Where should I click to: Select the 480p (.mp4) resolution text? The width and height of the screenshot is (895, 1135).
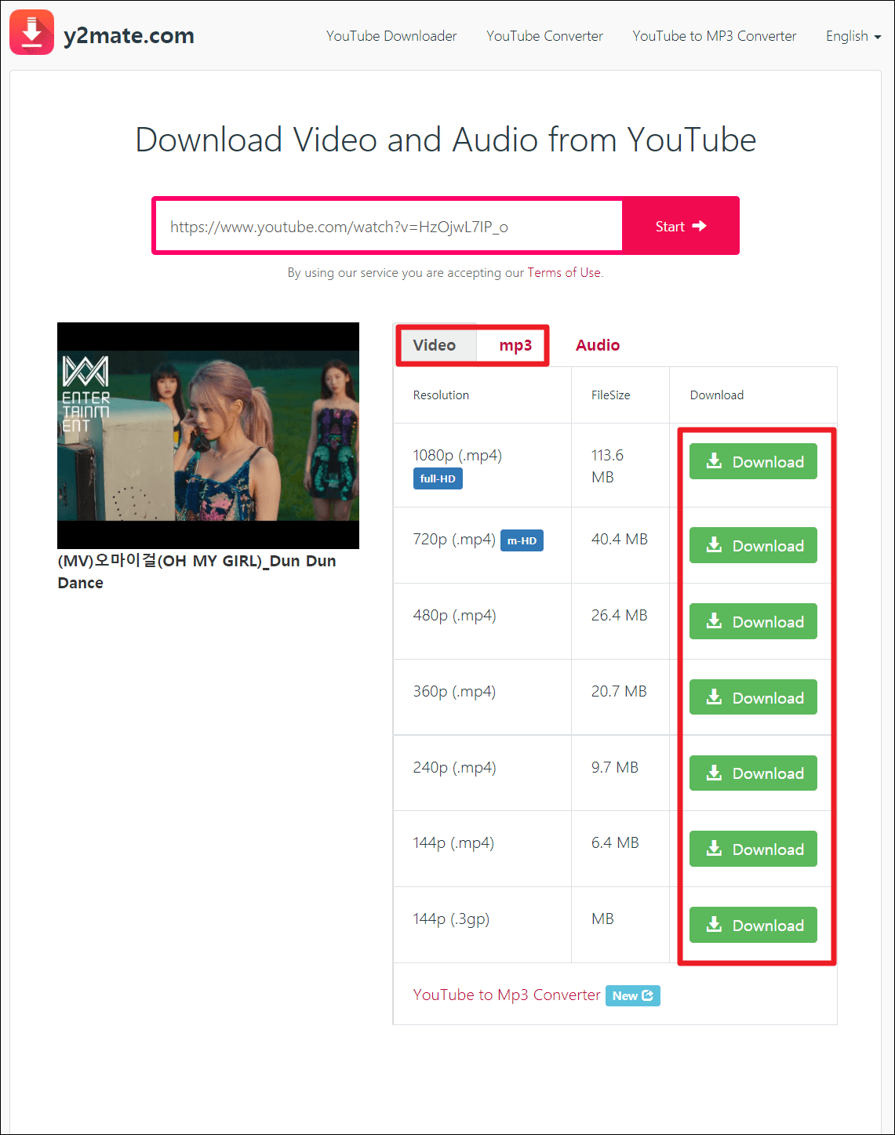point(455,615)
